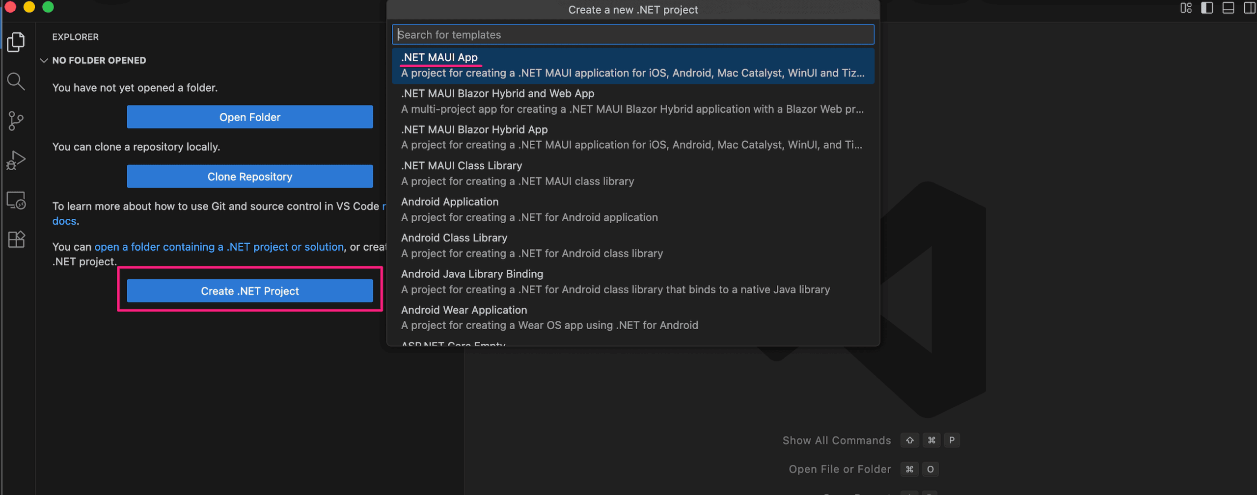Toggle the Primary Side Bar visibility
Image resolution: width=1257 pixels, height=495 pixels.
click(1207, 8)
